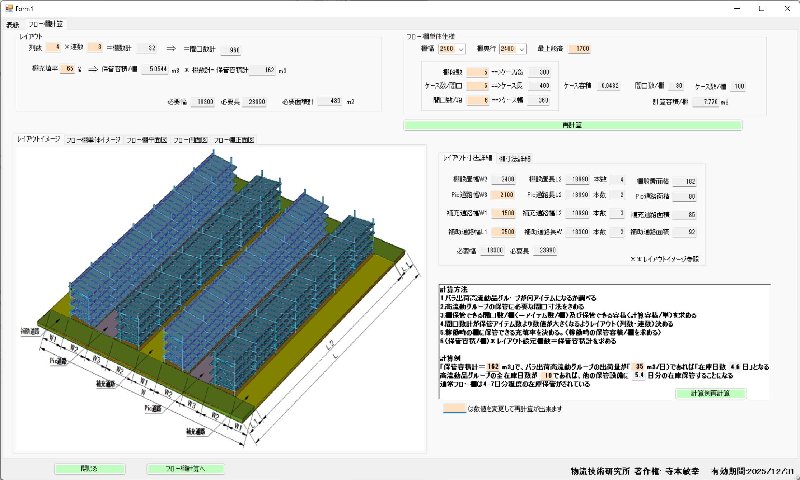Image resolution: width=800 pixels, height=480 pixels.
Task: Select the Pic通路幅W3 input field
Action: tap(503, 195)
